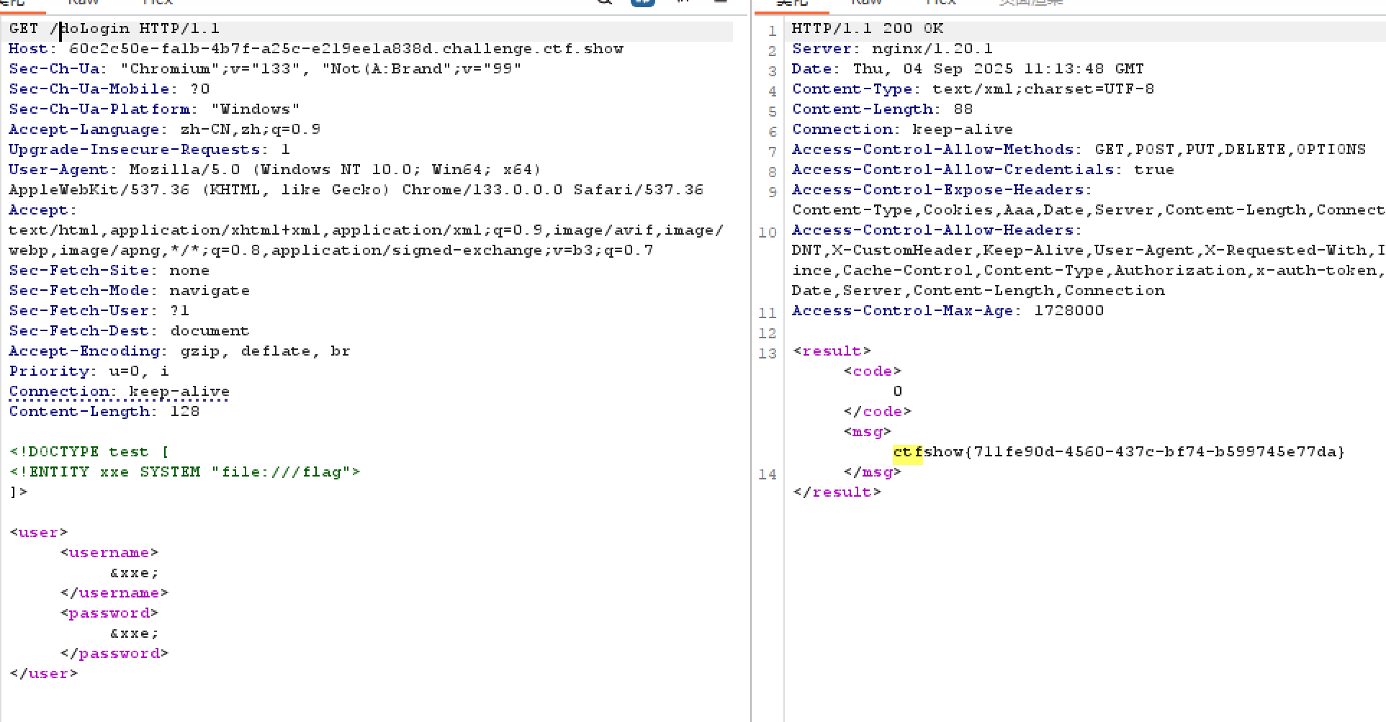
Task: Click the Sec-Fetch-Mode: navigate header
Action: [x=129, y=291]
